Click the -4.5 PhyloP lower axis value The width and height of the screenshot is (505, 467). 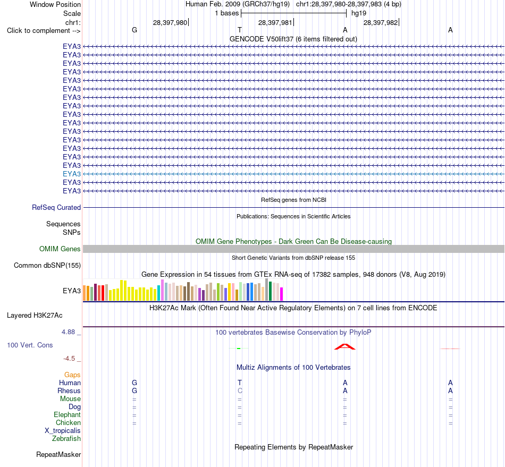(x=69, y=359)
